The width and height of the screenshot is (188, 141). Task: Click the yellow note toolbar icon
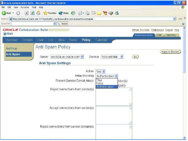tap(99, 13)
